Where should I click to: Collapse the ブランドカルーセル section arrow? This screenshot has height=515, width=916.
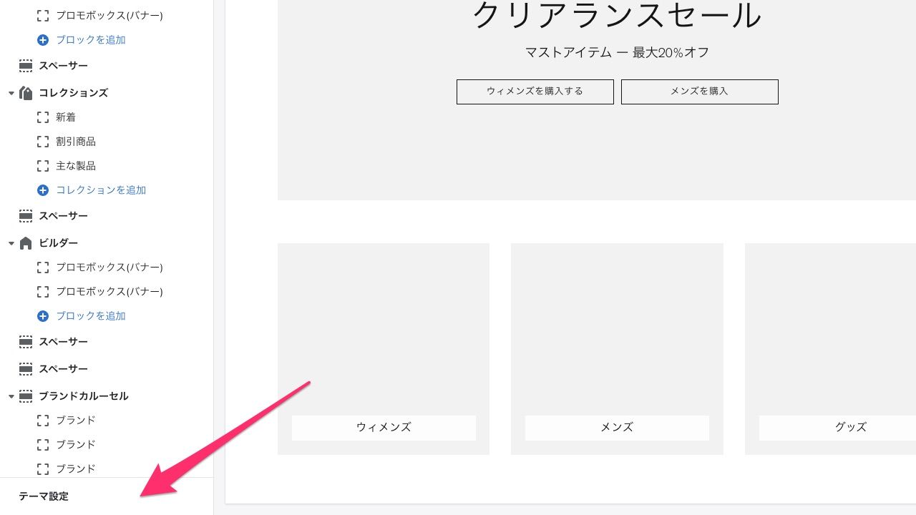tap(11, 396)
